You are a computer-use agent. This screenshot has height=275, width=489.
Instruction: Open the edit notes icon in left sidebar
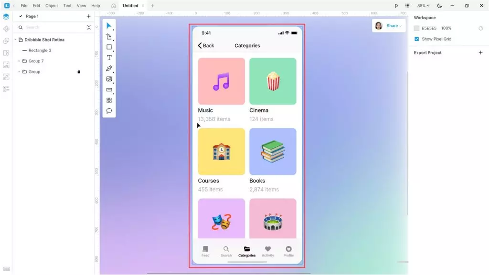(6, 77)
